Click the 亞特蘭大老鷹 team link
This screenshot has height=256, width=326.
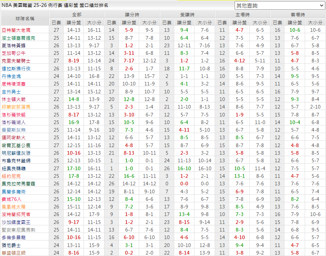click(16, 30)
